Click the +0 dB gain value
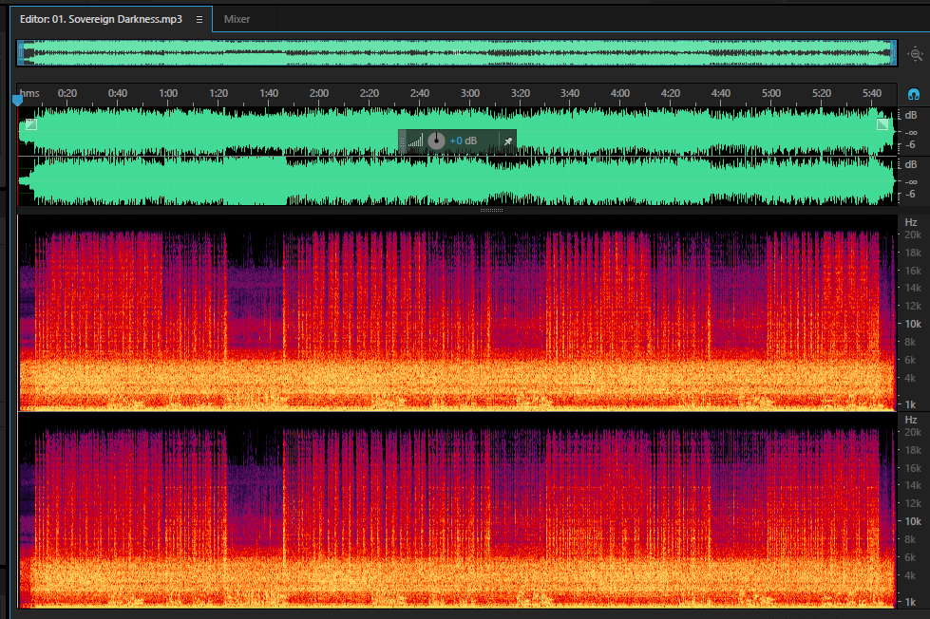Screen dimensions: 930x619 pyautogui.click(x=464, y=141)
